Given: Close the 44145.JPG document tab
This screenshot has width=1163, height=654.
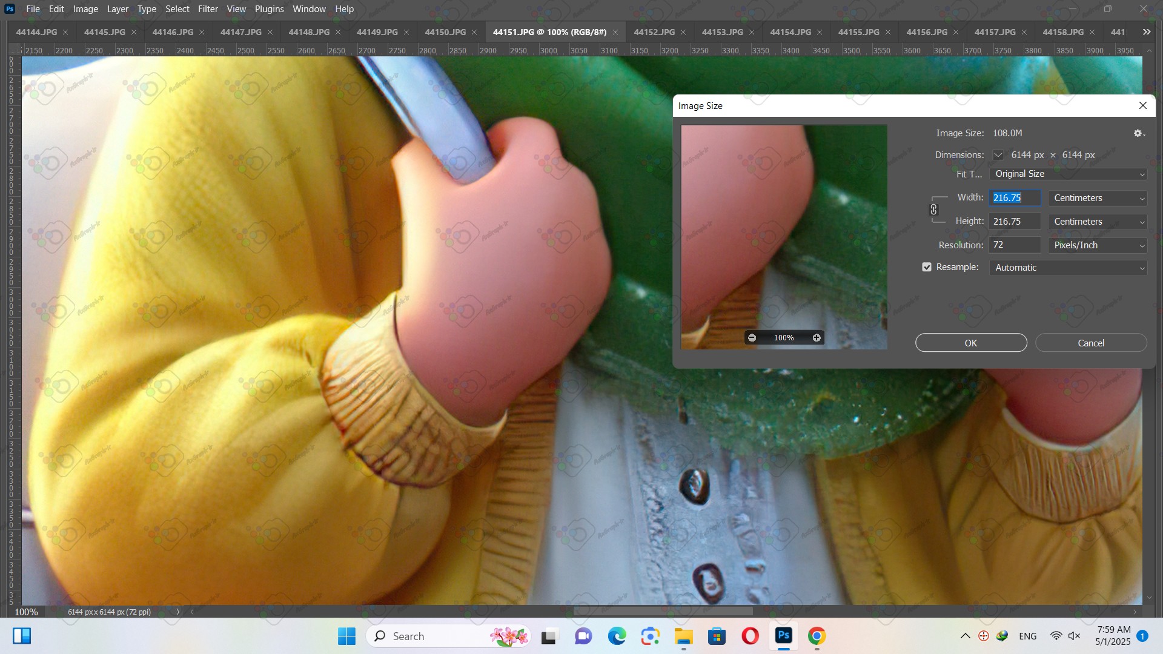Looking at the screenshot, I should [x=134, y=32].
